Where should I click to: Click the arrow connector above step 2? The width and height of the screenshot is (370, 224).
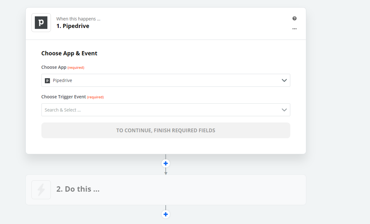[x=166, y=173]
